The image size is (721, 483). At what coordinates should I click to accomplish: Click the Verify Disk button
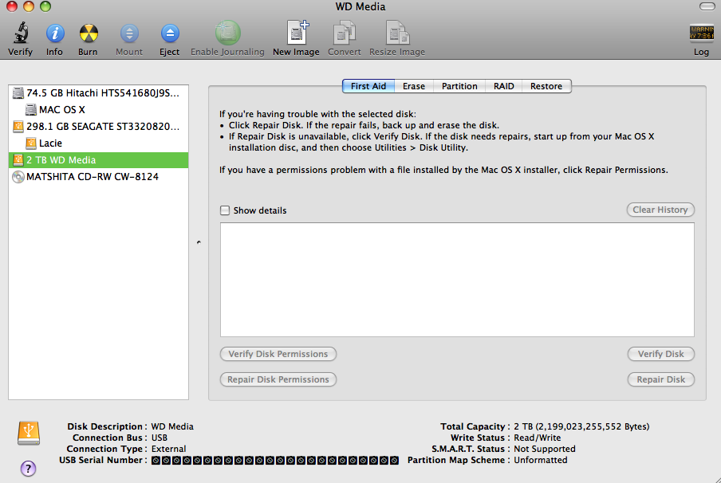point(660,354)
